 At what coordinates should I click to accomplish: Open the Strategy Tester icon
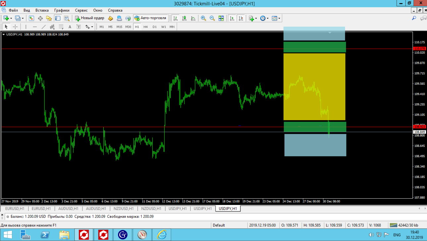67,18
